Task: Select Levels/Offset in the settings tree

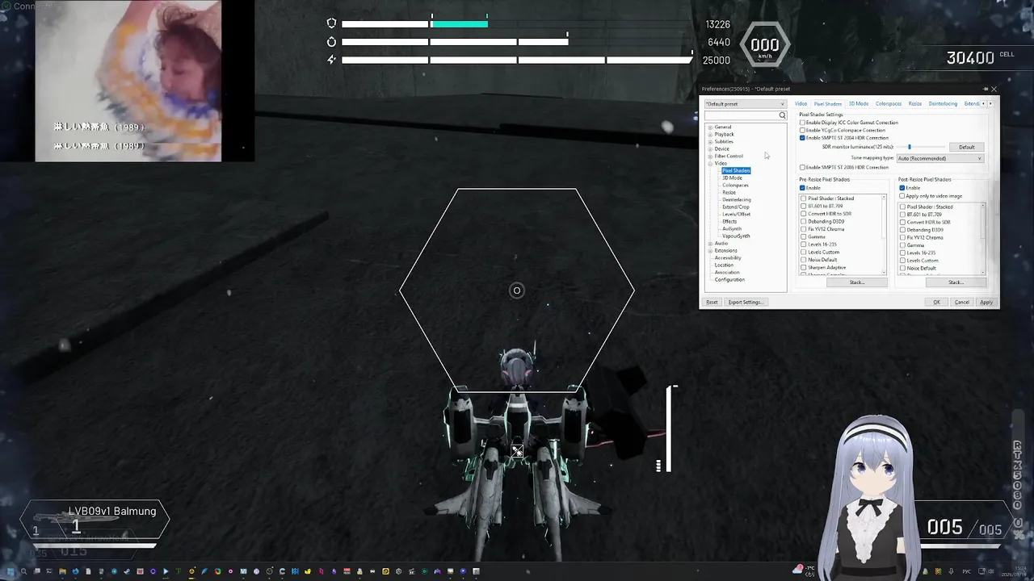Action: pyautogui.click(x=736, y=215)
